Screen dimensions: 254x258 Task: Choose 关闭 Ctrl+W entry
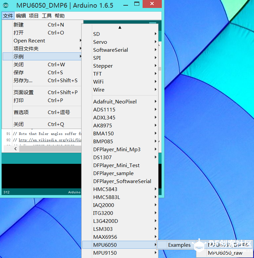coord(42,64)
